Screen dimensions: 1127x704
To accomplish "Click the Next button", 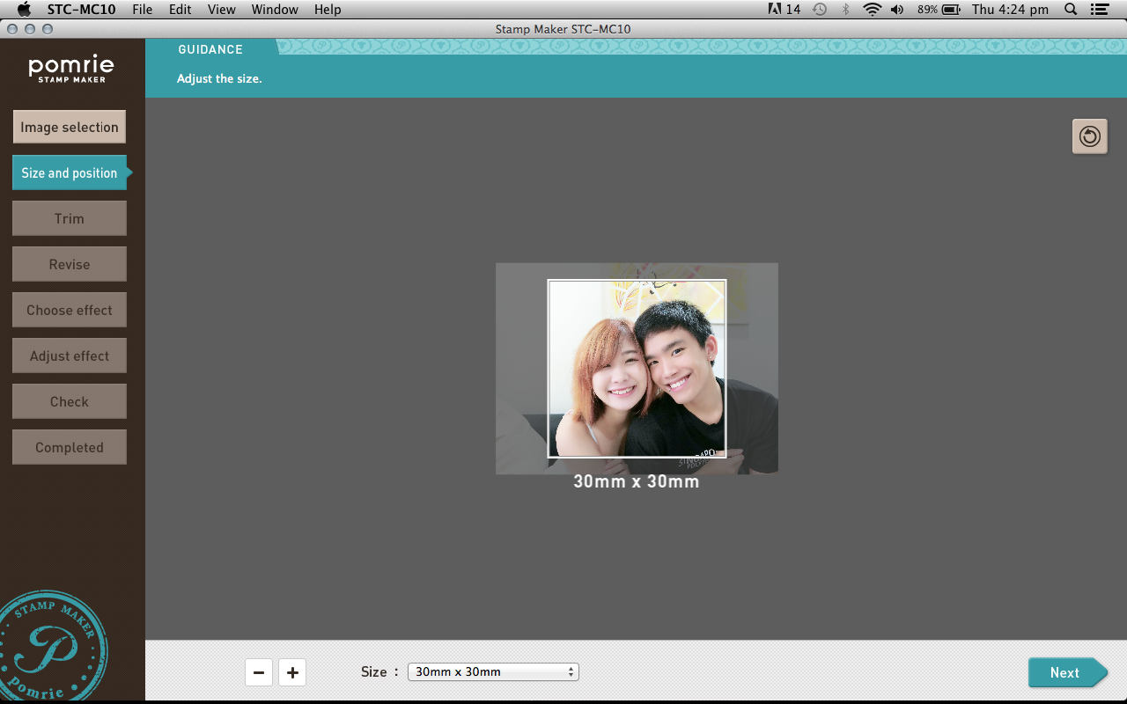I will 1067,672.
